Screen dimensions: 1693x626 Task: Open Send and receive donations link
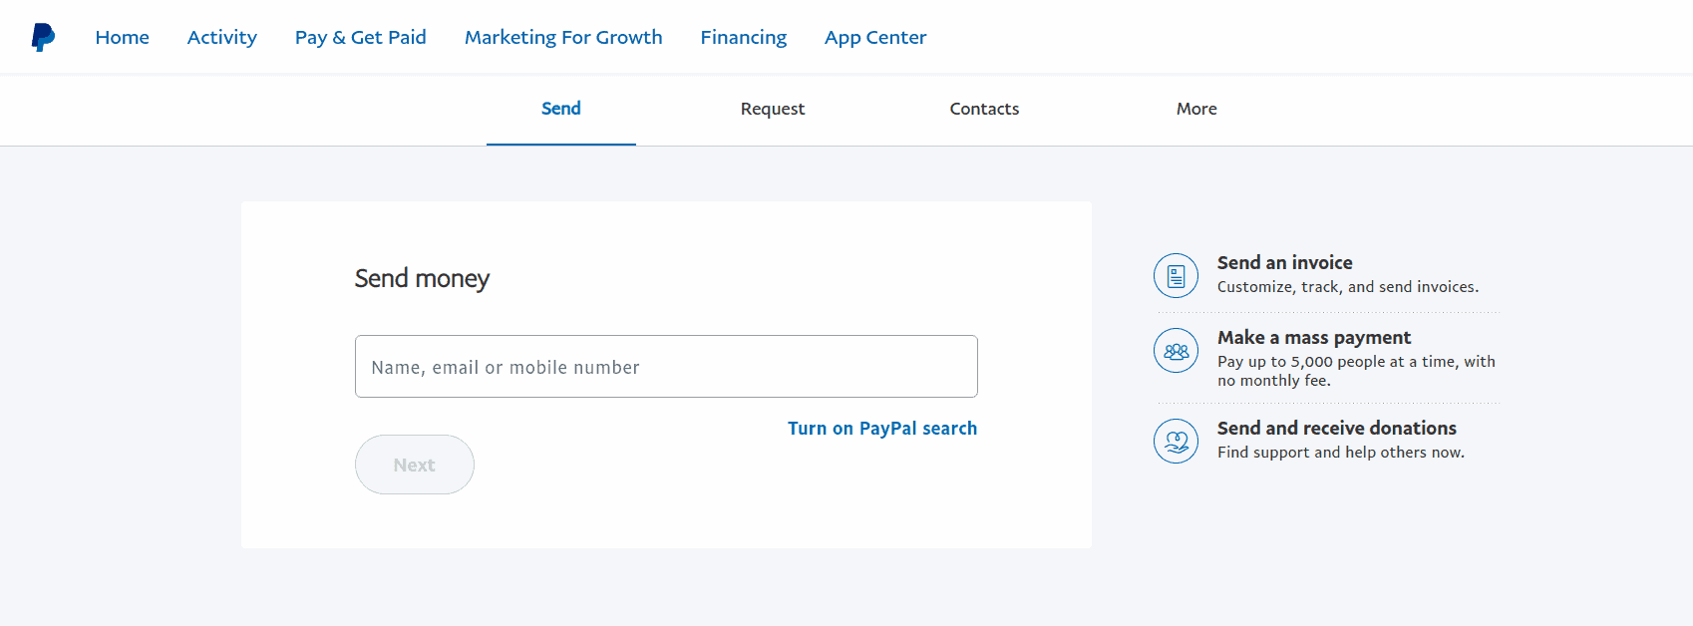tap(1337, 428)
